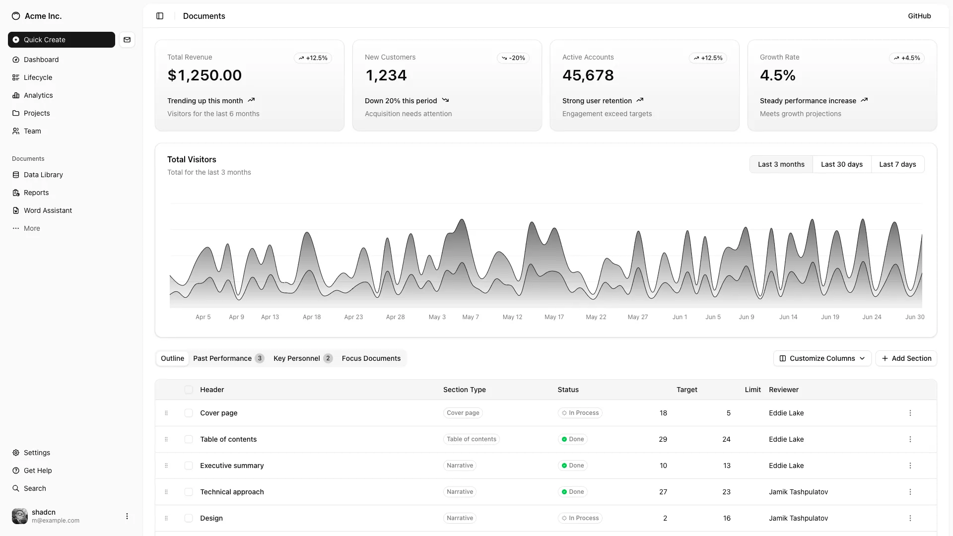
Task: Click the Data Library icon
Action: point(16,175)
